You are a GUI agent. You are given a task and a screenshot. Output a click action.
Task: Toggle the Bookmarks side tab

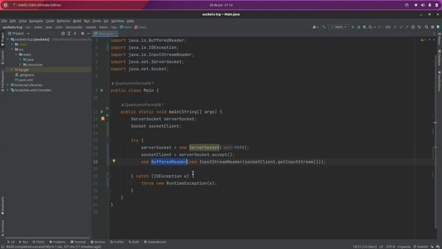(3, 205)
